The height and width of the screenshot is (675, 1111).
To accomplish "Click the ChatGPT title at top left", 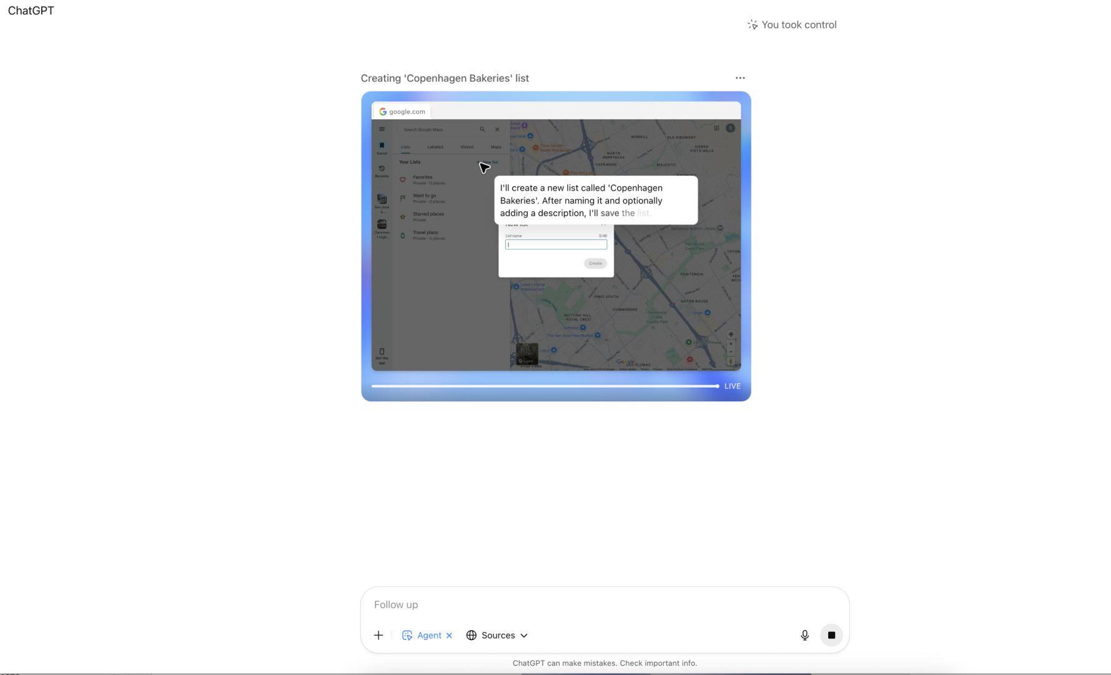I will click(x=31, y=11).
